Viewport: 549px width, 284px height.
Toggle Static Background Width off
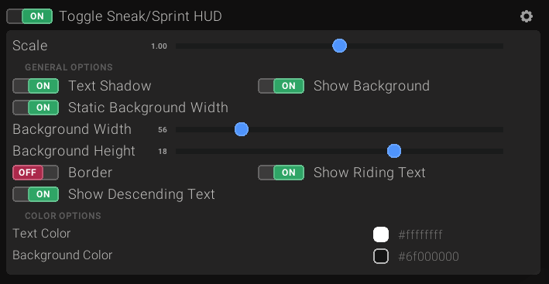click(x=36, y=108)
